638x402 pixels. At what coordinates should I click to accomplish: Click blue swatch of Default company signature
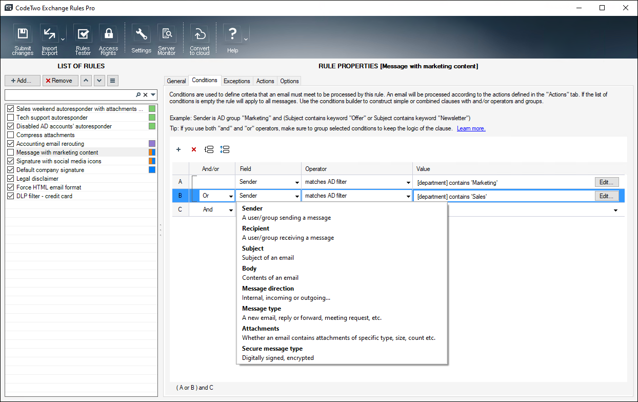tap(152, 170)
